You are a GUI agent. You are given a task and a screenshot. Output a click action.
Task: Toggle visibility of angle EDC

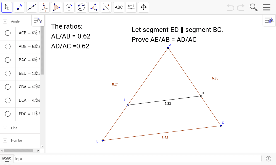pyautogui.click(x=8, y=114)
